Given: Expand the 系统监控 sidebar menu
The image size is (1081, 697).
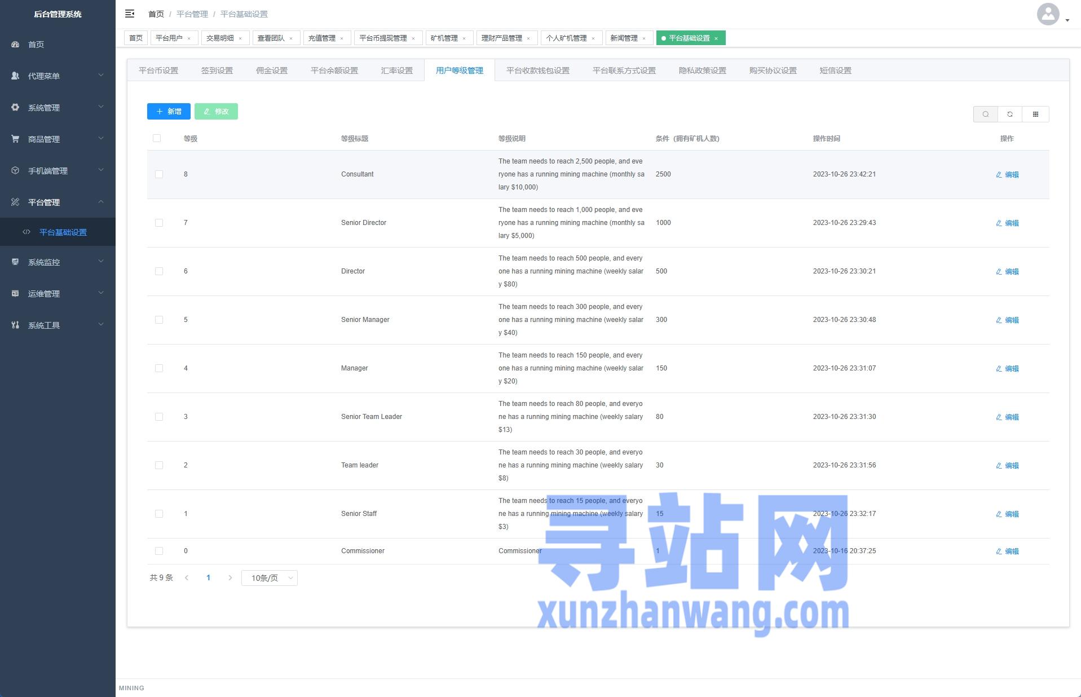Looking at the screenshot, I should 58,262.
